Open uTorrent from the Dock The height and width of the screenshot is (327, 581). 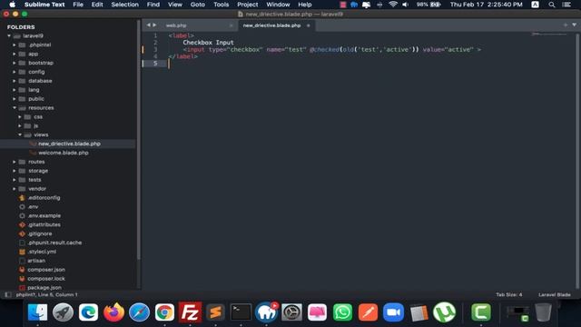444,312
